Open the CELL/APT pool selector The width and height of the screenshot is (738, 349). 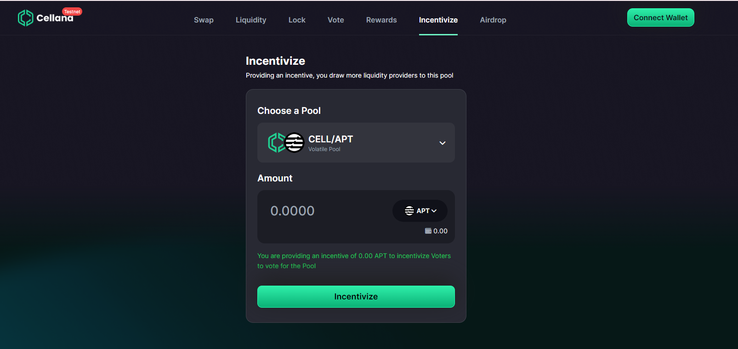click(356, 142)
